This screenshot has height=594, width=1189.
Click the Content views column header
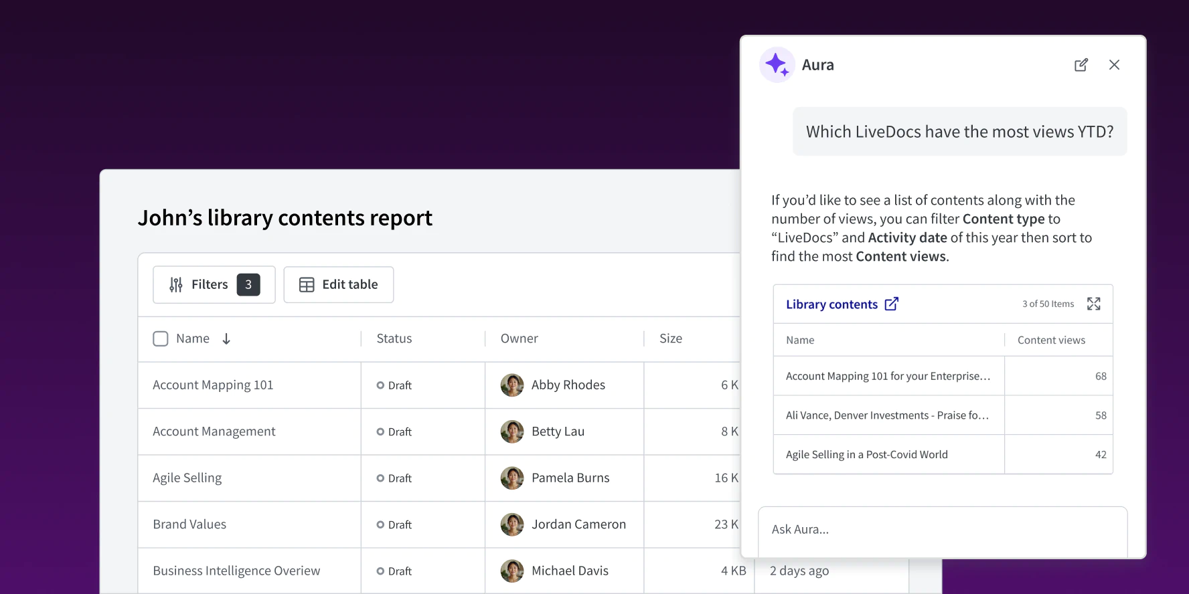click(1051, 340)
